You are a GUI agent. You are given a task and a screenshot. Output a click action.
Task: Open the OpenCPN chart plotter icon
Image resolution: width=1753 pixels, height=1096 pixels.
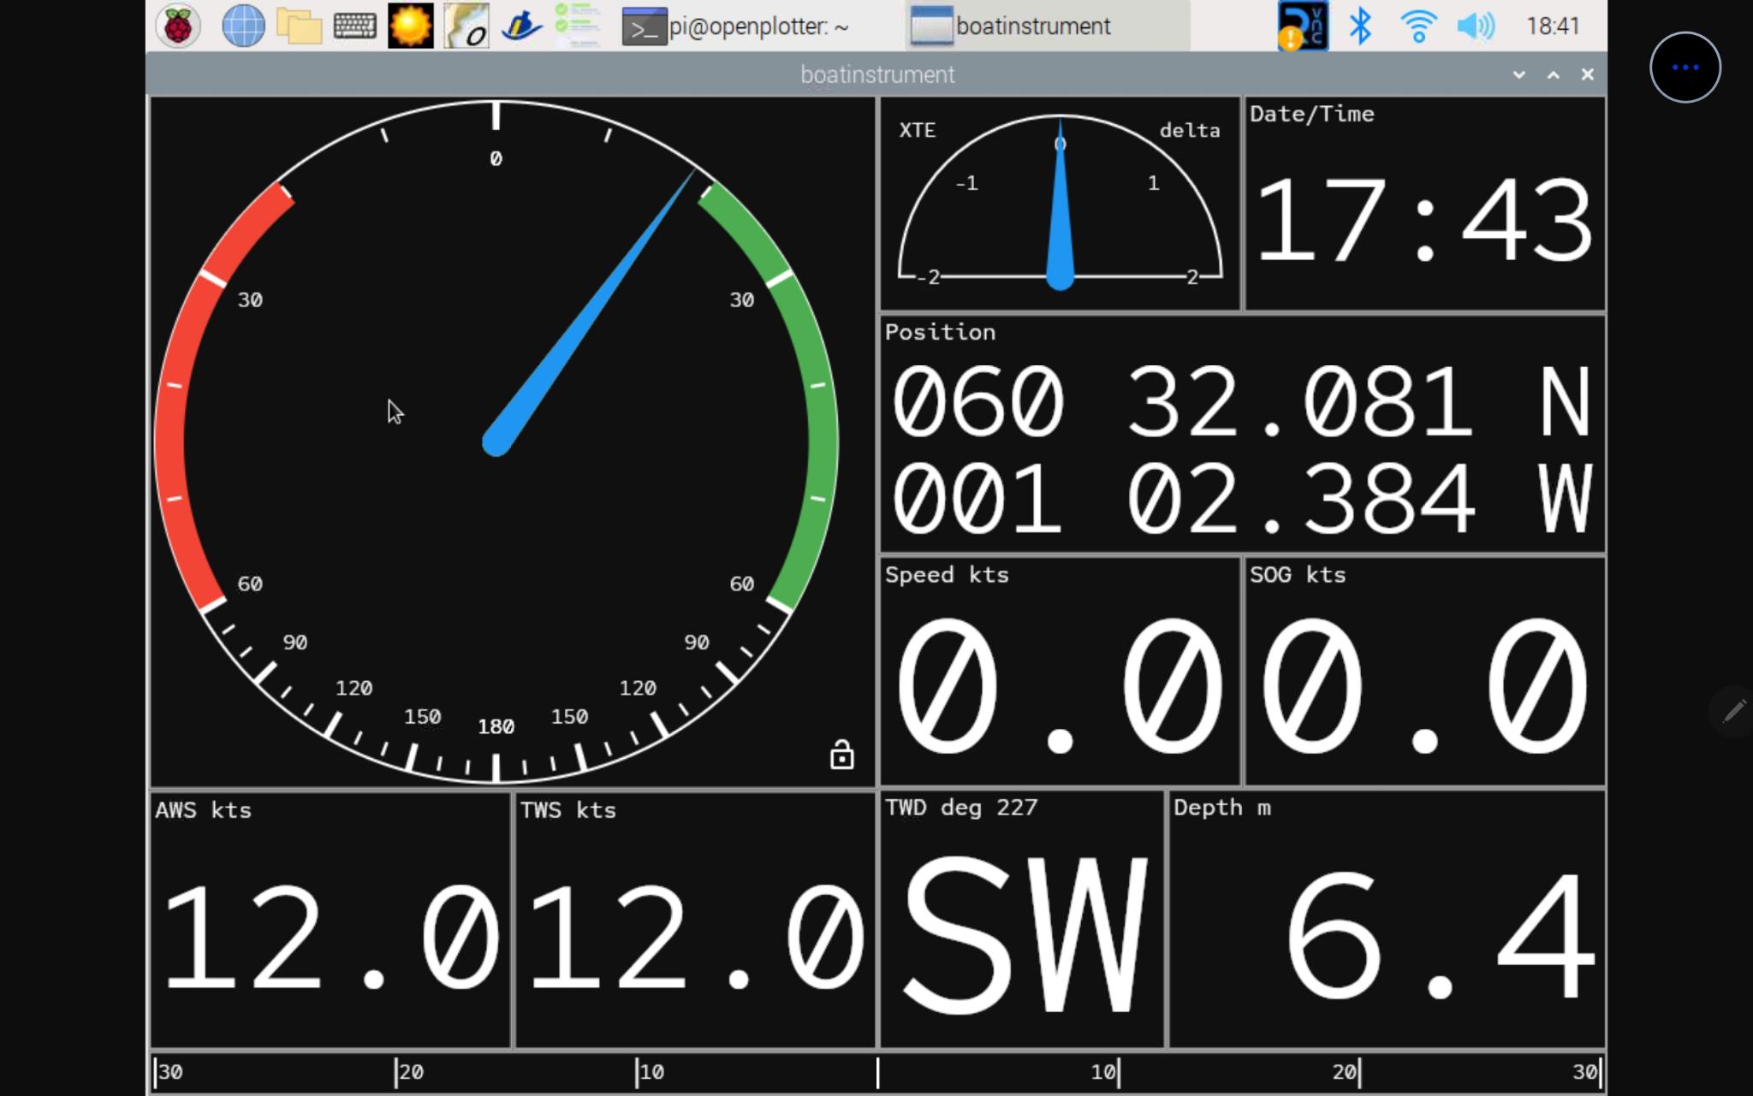click(x=466, y=26)
